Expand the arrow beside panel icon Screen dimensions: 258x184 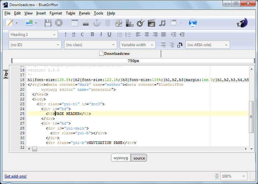click(x=181, y=23)
